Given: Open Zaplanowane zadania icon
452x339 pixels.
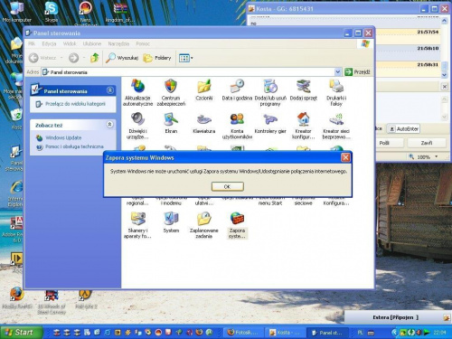Looking at the screenshot, I should (204, 225).
